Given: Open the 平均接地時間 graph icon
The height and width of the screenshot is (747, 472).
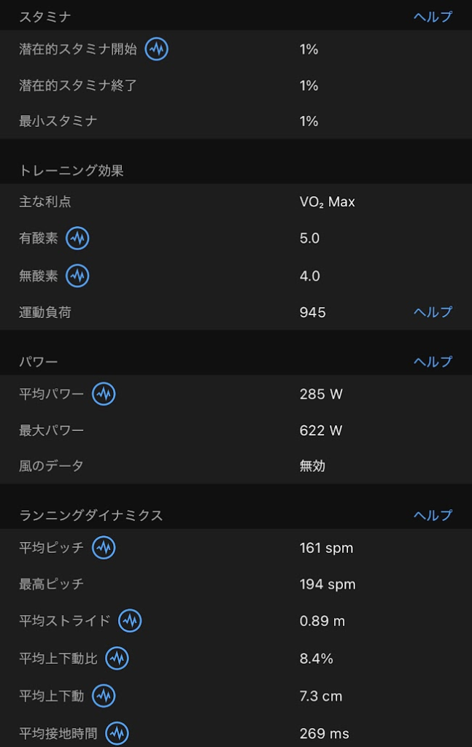Looking at the screenshot, I should [x=117, y=733].
